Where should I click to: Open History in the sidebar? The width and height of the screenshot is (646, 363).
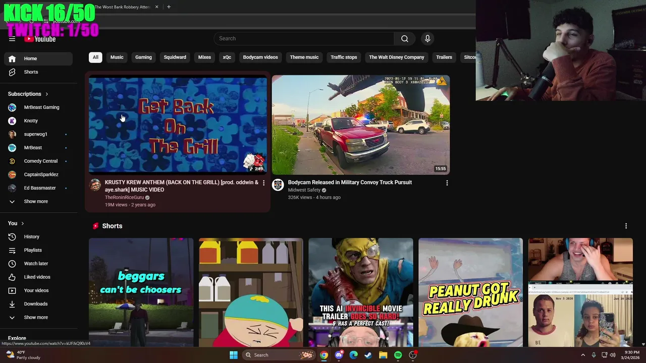pos(38,236)
